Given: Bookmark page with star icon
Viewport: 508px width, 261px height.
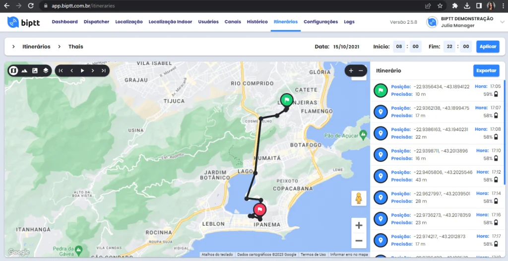Looking at the screenshot, I should click(440, 5).
